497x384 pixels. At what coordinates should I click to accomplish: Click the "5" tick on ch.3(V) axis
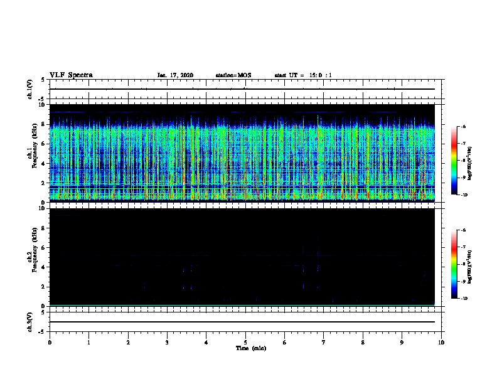click(43, 312)
